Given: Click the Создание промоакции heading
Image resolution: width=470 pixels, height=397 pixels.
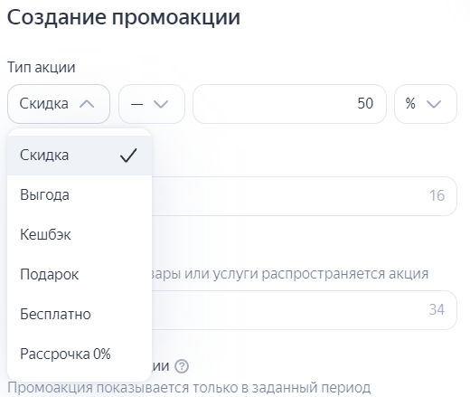Looking at the screenshot, I should tap(124, 17).
